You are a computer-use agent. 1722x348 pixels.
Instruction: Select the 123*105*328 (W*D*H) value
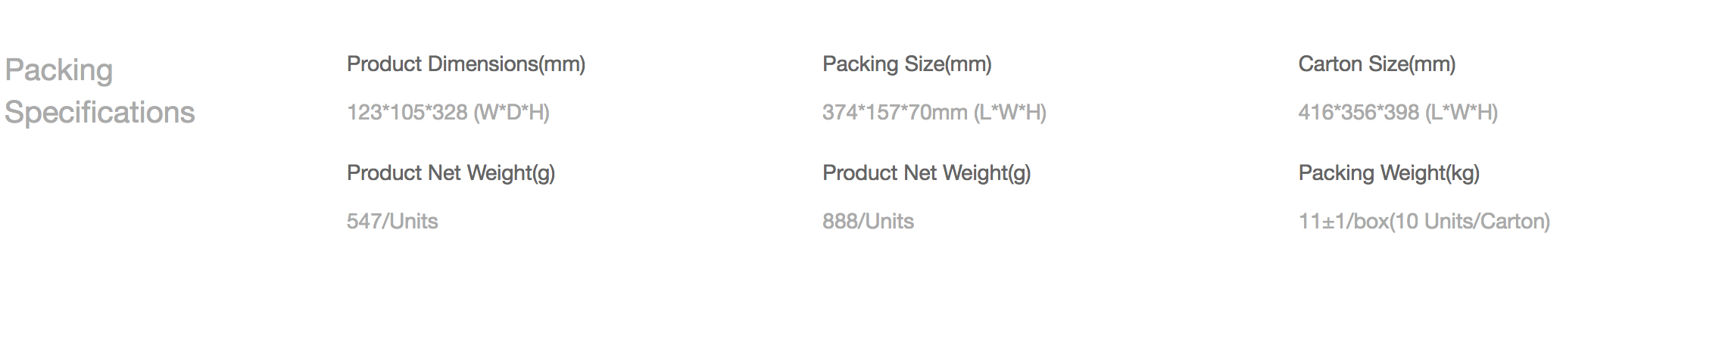[x=448, y=113]
